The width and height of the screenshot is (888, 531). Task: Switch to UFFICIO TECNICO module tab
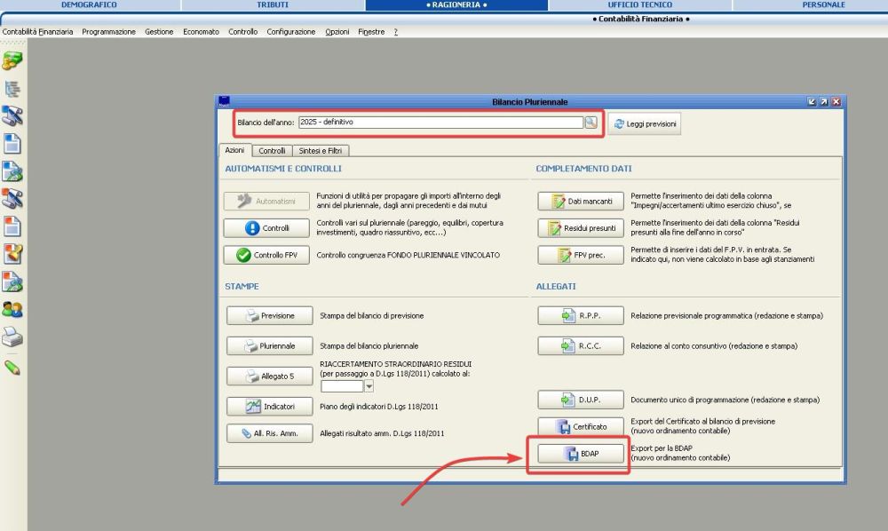tap(640, 4)
